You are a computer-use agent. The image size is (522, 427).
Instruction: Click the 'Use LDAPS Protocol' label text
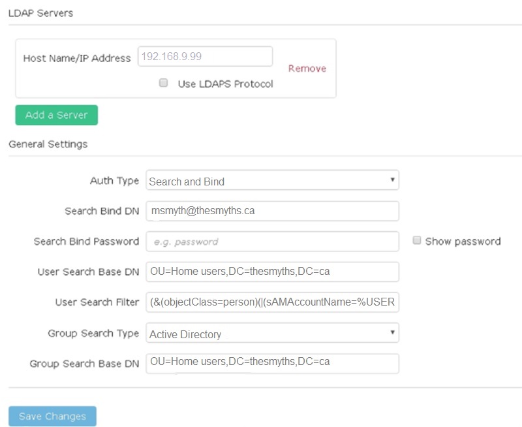point(225,84)
